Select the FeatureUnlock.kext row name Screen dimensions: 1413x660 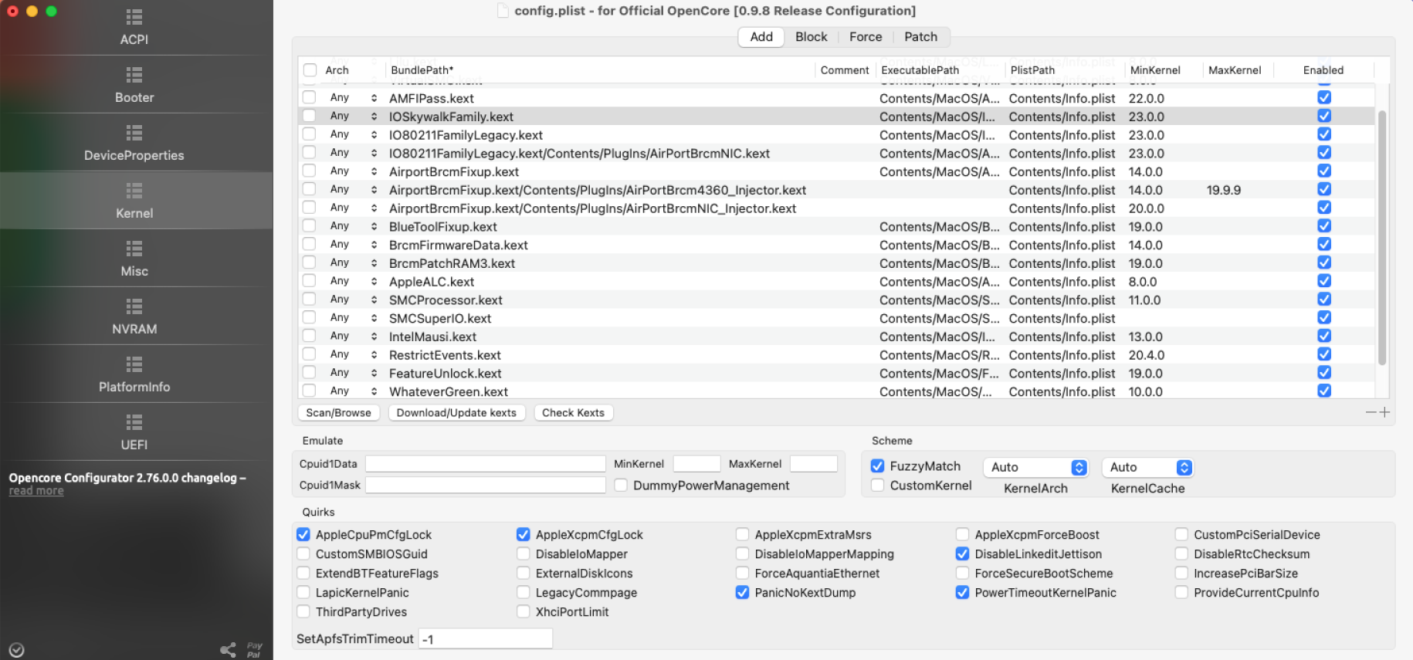coord(446,374)
